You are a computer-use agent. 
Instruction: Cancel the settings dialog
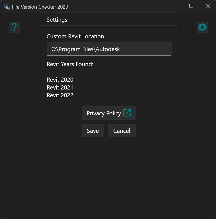122,131
